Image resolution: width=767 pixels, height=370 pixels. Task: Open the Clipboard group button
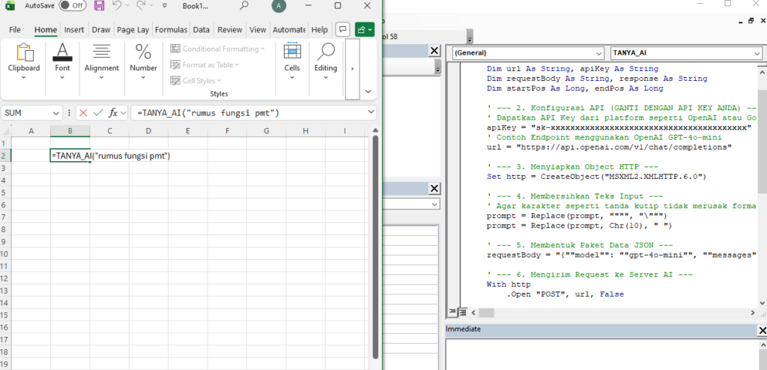(24, 63)
